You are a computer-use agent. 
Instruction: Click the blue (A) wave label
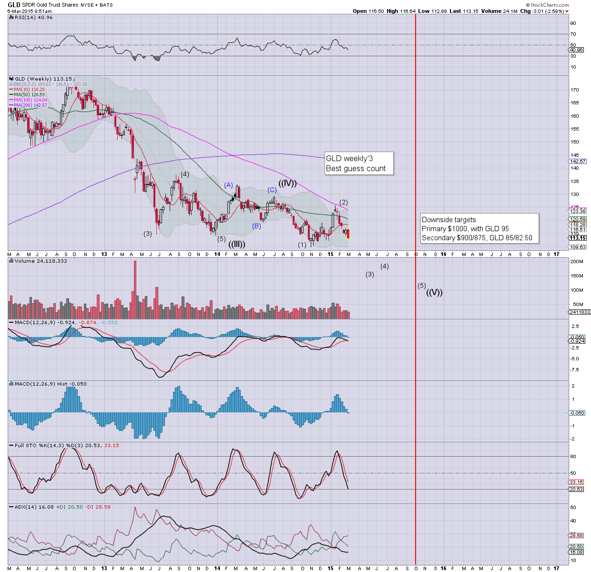point(229,185)
